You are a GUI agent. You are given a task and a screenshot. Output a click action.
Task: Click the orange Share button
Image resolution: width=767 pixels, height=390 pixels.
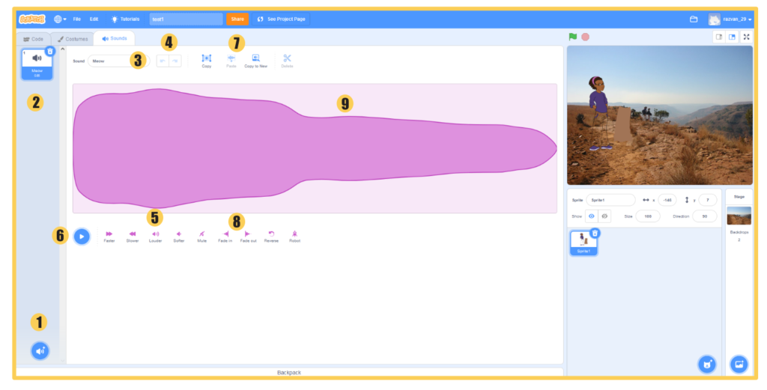(x=237, y=19)
